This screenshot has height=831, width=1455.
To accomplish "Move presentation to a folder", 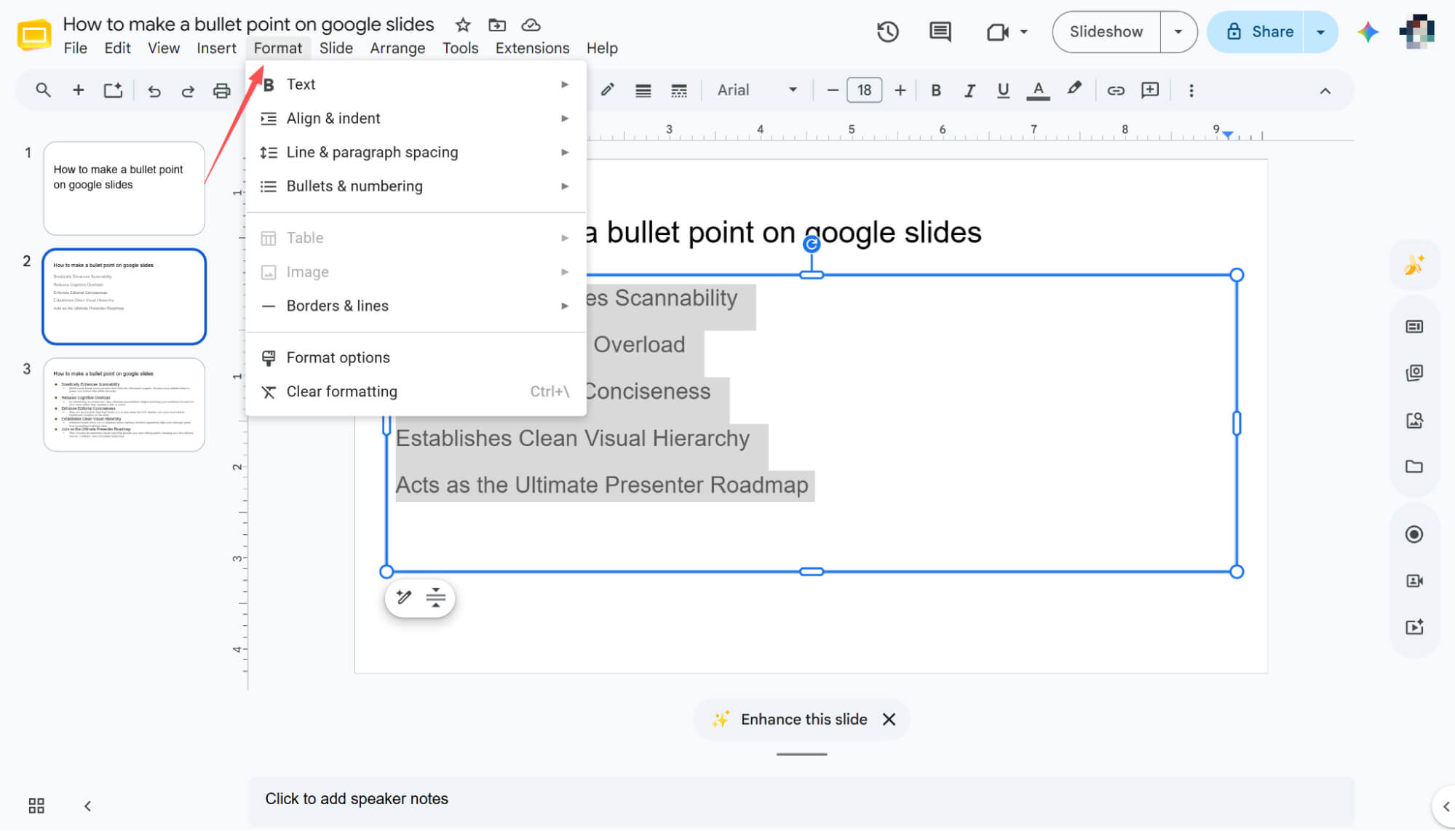I will [497, 25].
